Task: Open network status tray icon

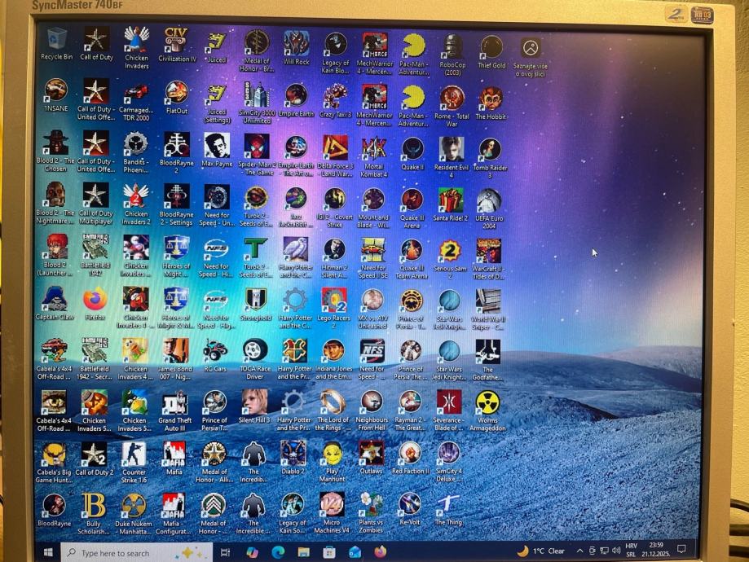Action: pyautogui.click(x=604, y=551)
